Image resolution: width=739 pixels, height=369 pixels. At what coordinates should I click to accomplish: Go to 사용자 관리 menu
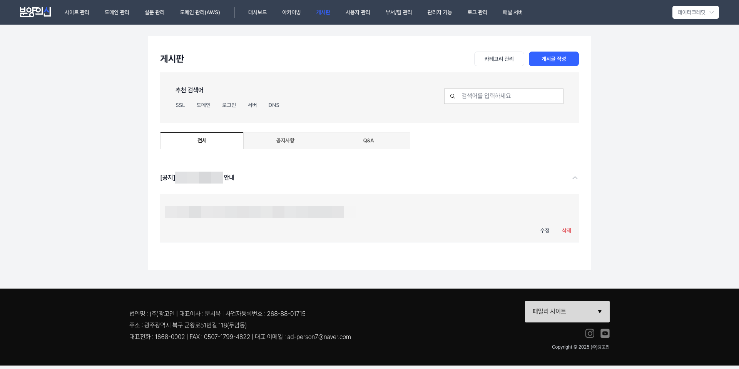358,12
